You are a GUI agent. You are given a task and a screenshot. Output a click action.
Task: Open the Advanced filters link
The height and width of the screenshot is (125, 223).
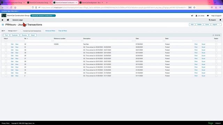50,31
